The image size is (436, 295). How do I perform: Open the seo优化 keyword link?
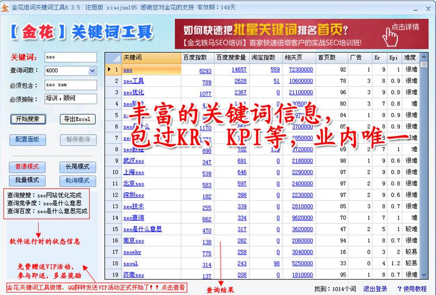[134, 92]
